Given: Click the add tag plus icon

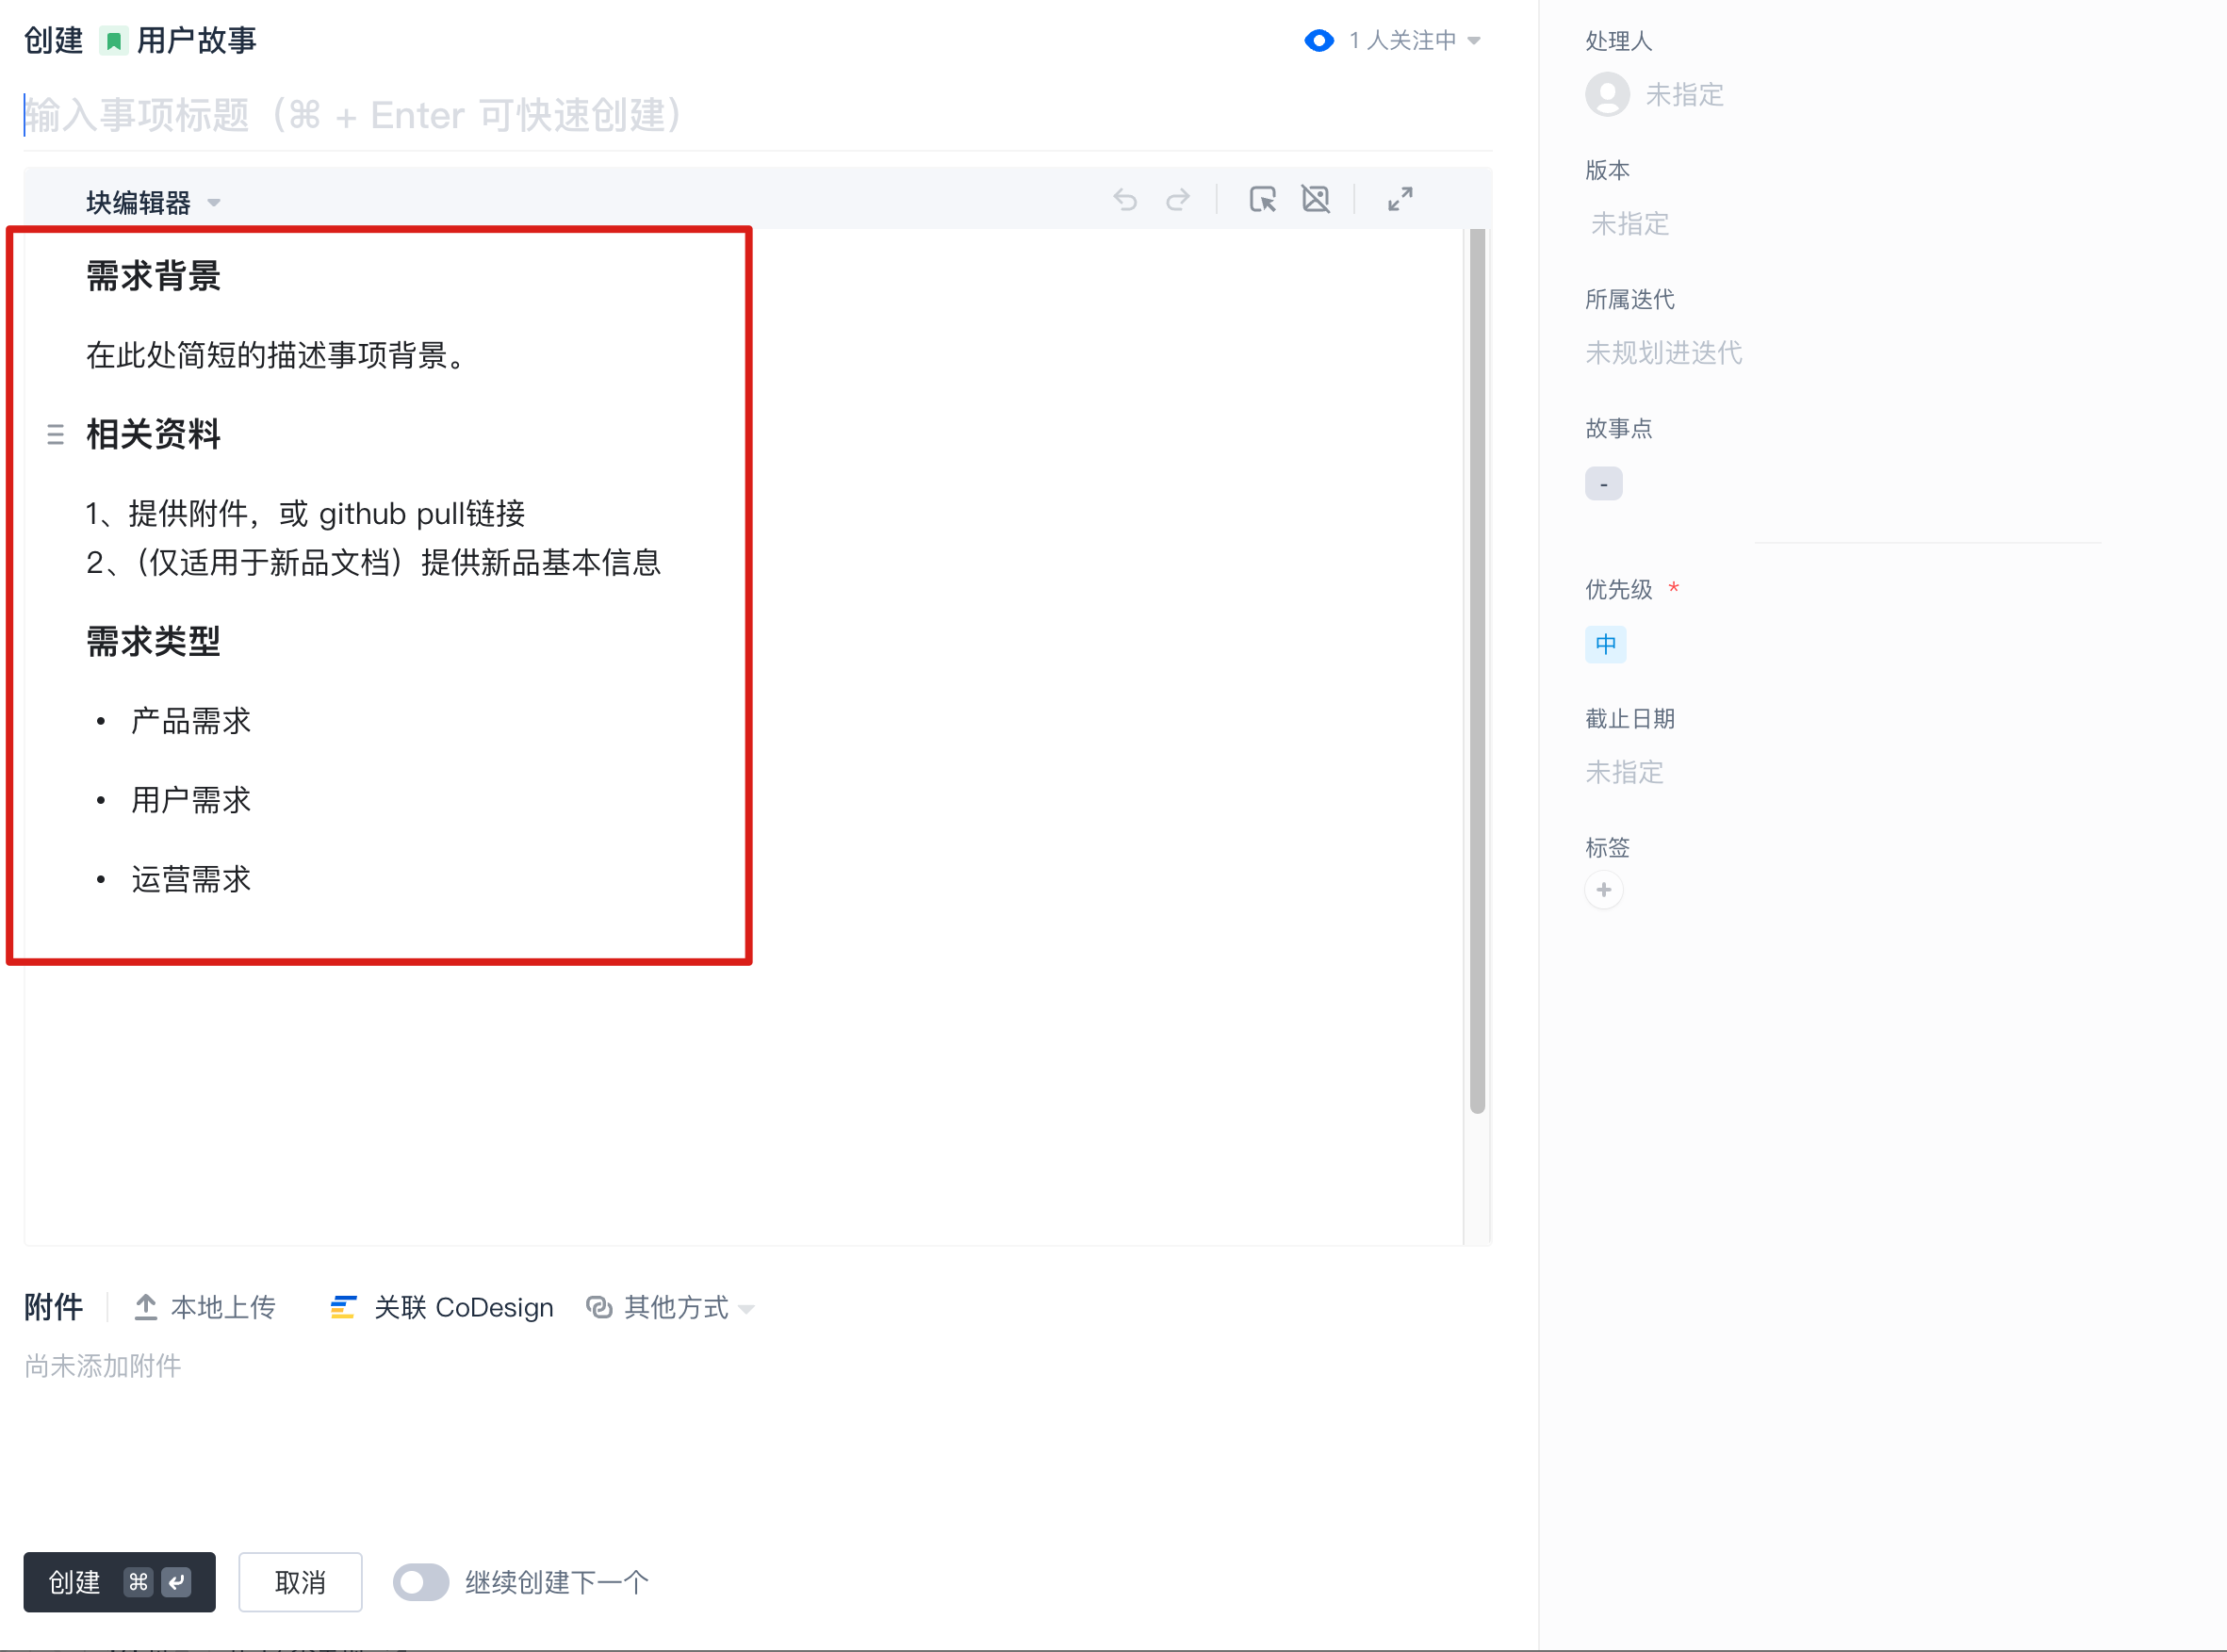Looking at the screenshot, I should [1604, 890].
